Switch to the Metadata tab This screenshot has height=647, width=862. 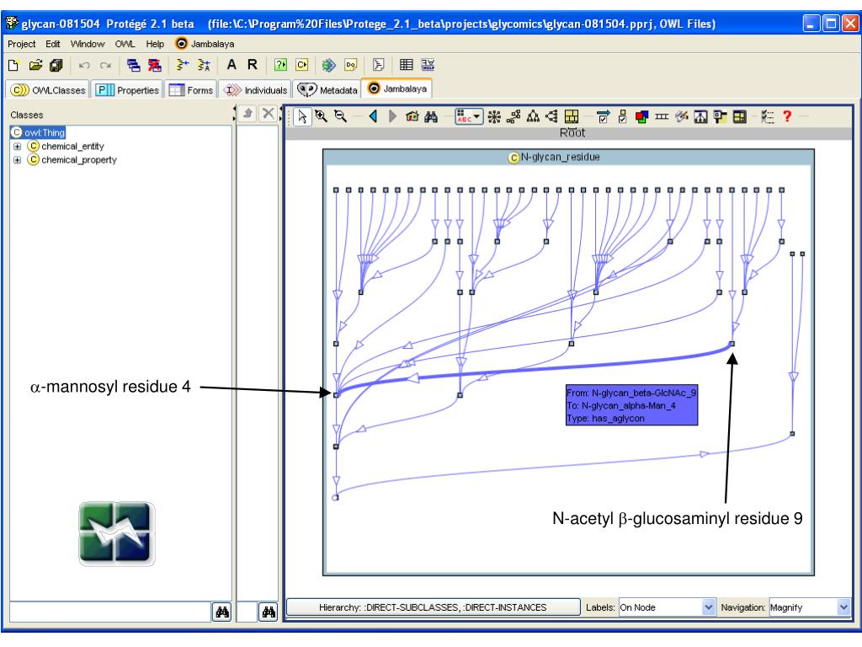[x=327, y=89]
